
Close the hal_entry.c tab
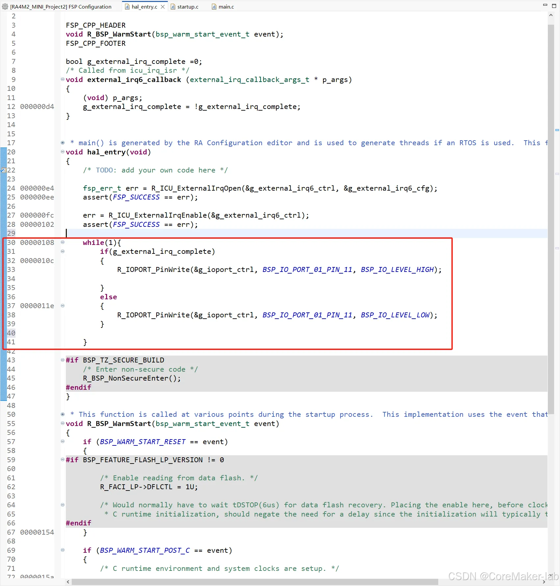click(x=163, y=7)
